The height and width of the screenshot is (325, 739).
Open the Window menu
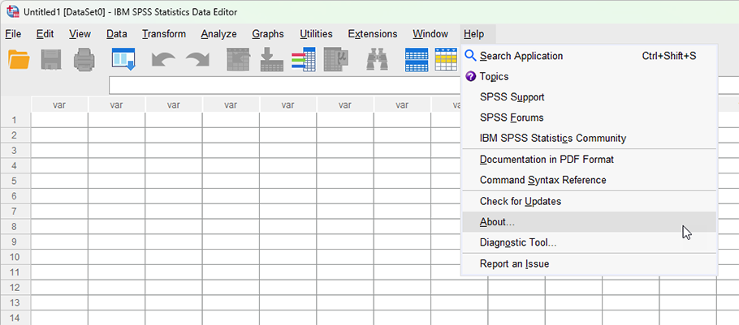[430, 34]
